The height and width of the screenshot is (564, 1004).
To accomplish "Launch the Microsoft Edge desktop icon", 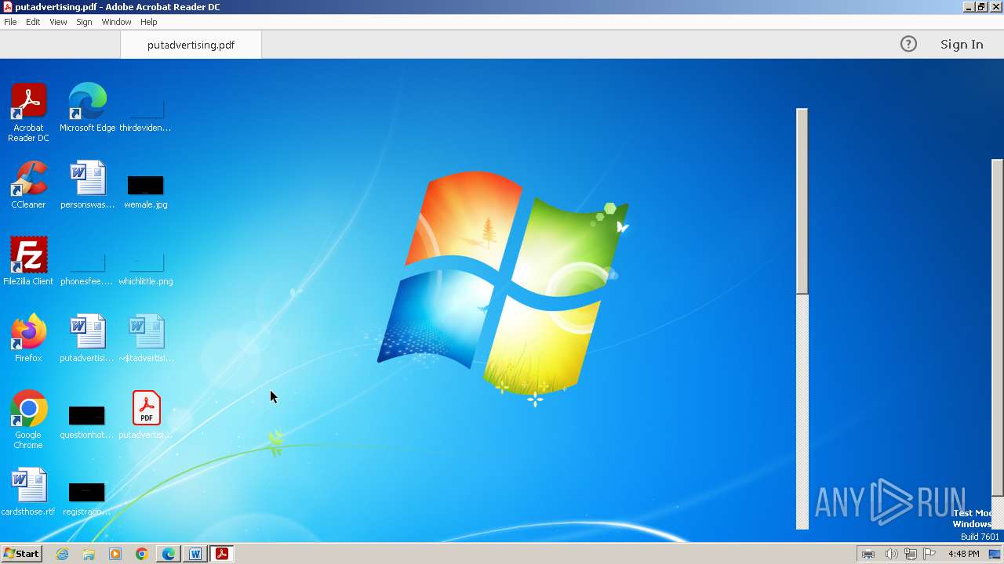I will (x=87, y=107).
